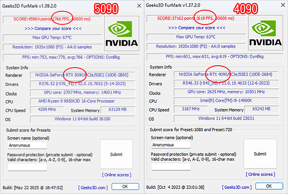Confirm with OK in the v1.37.2.0 window
288x194 pixels.
[x=269, y=186]
